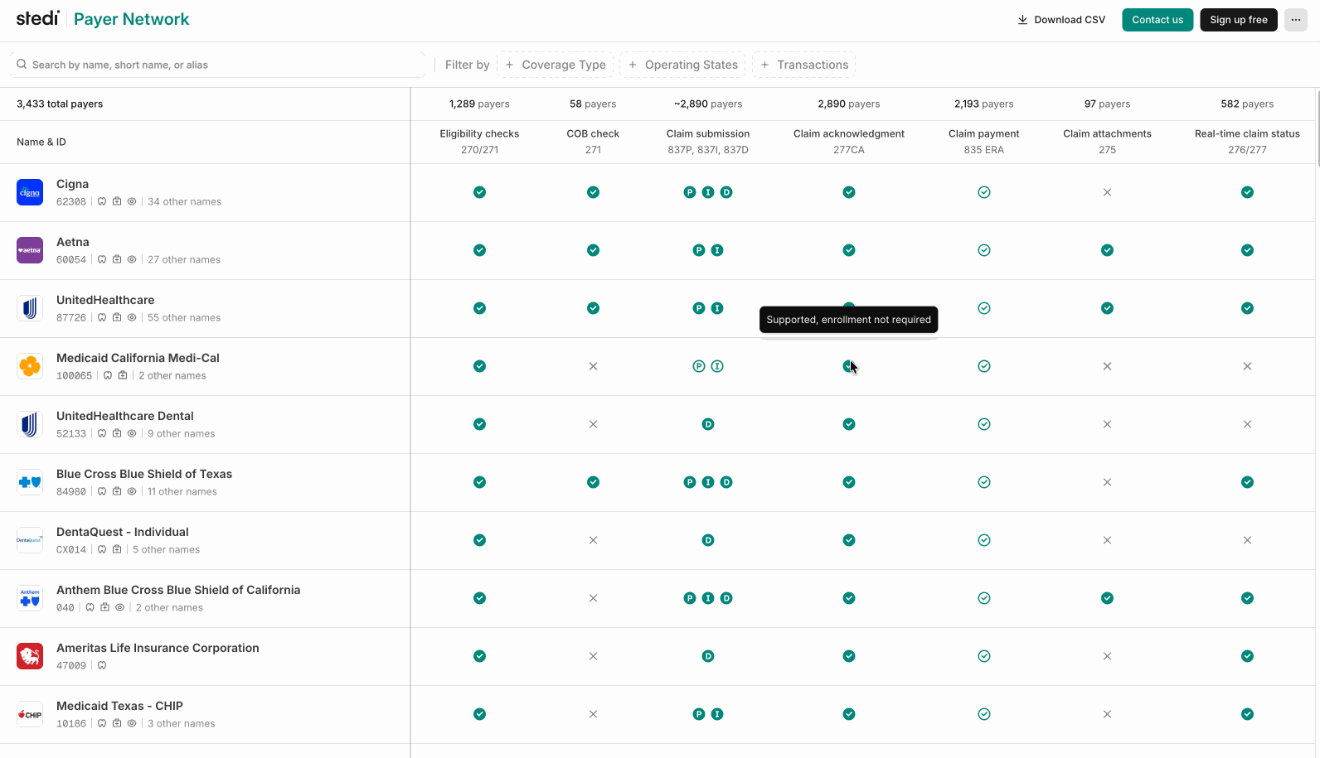
Task: Open the Transactions filter
Action: [x=803, y=65]
